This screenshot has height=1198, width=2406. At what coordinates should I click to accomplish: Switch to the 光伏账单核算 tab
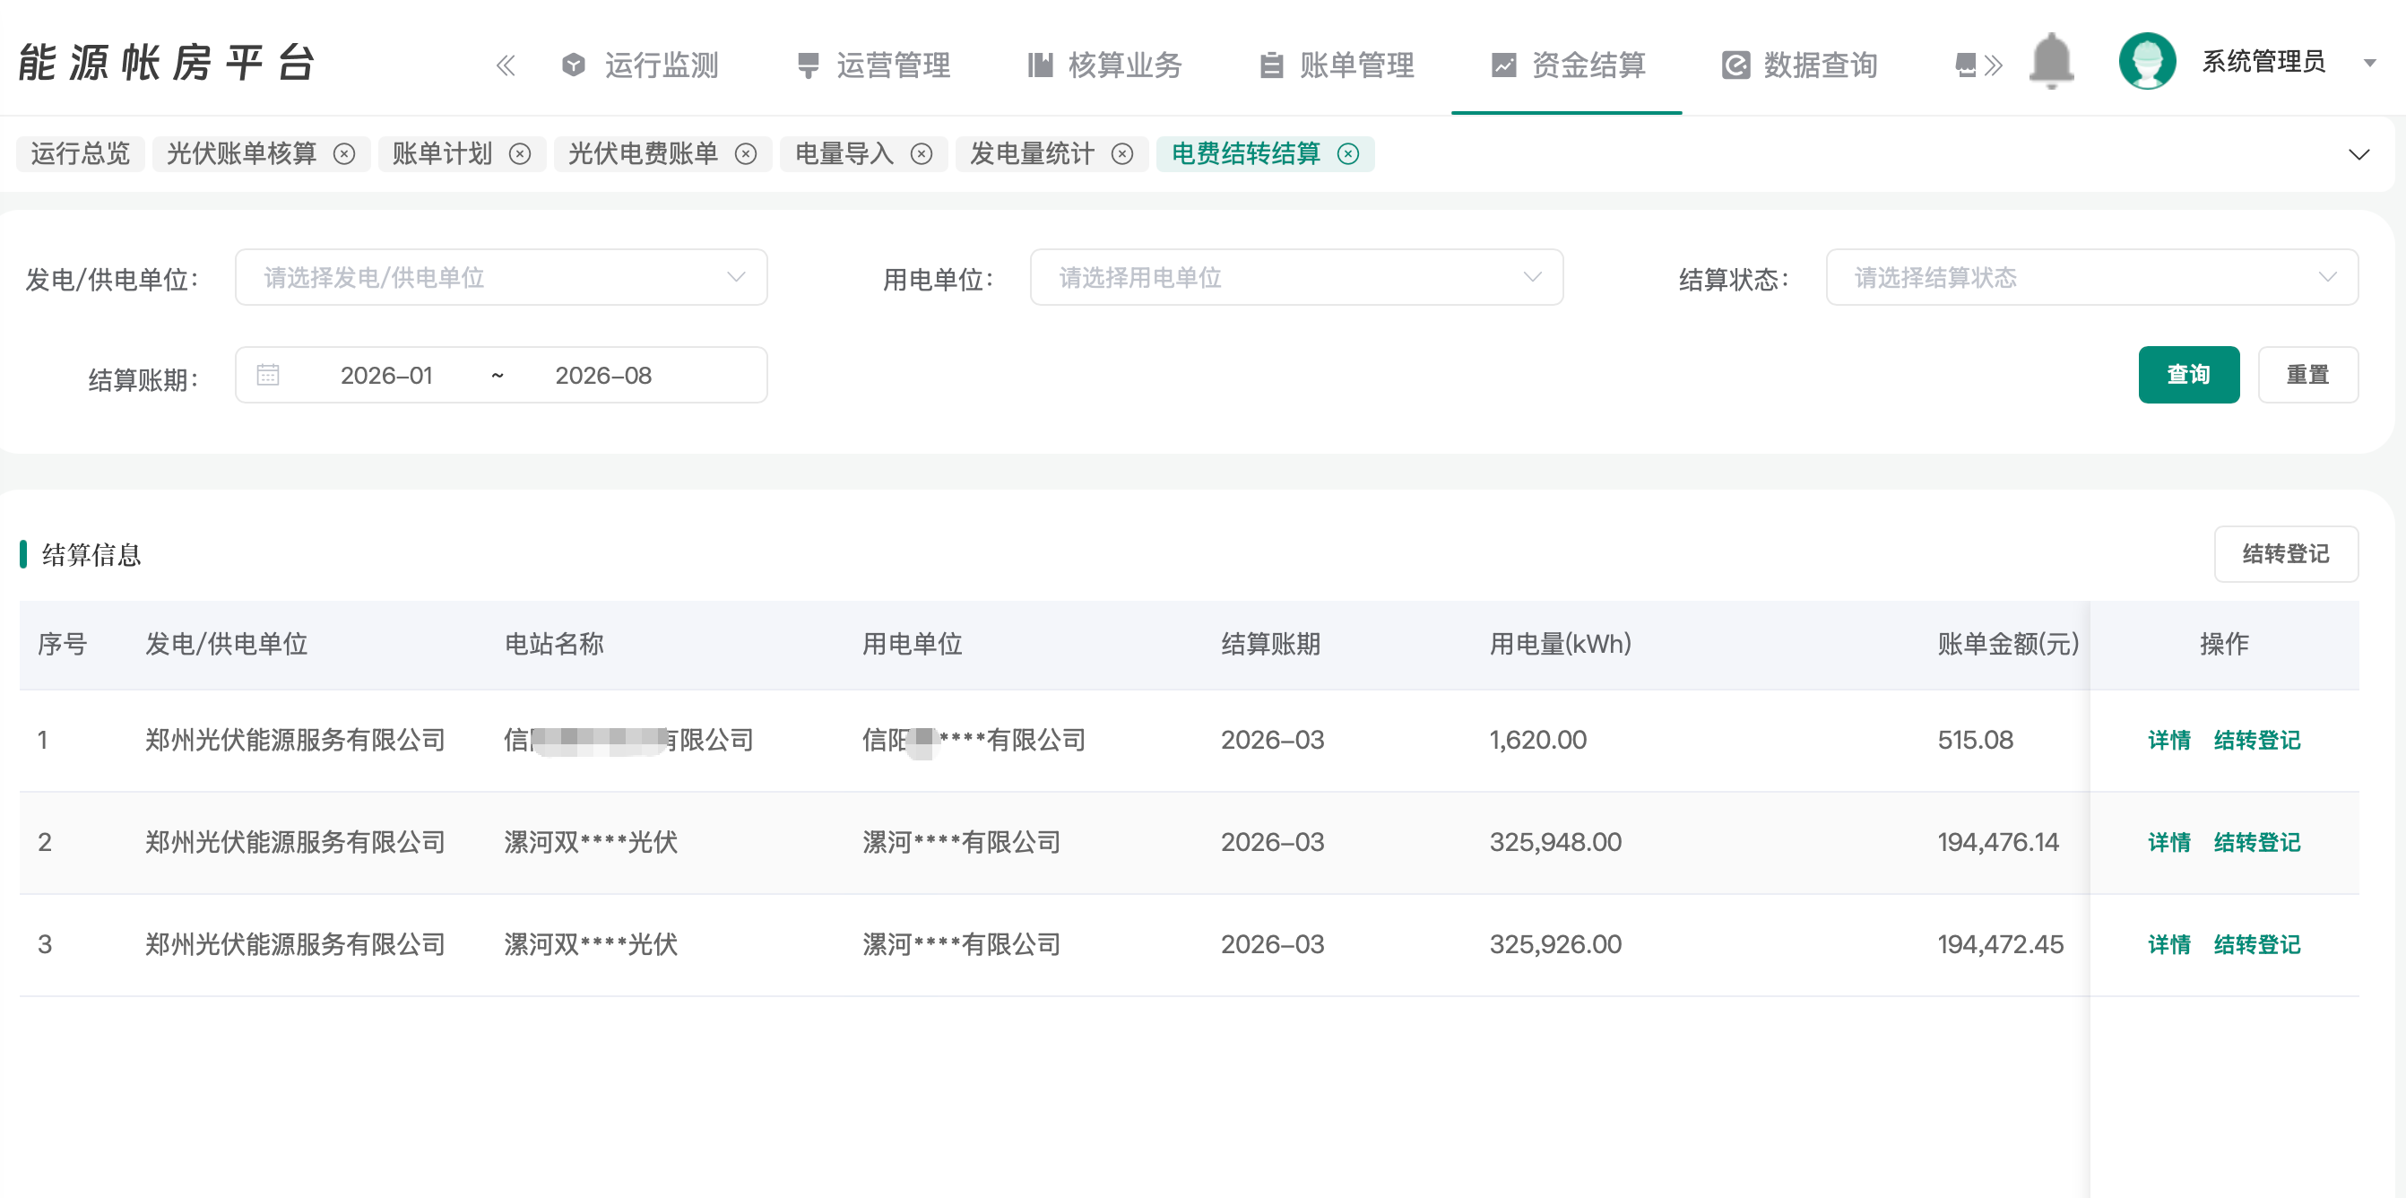(242, 153)
